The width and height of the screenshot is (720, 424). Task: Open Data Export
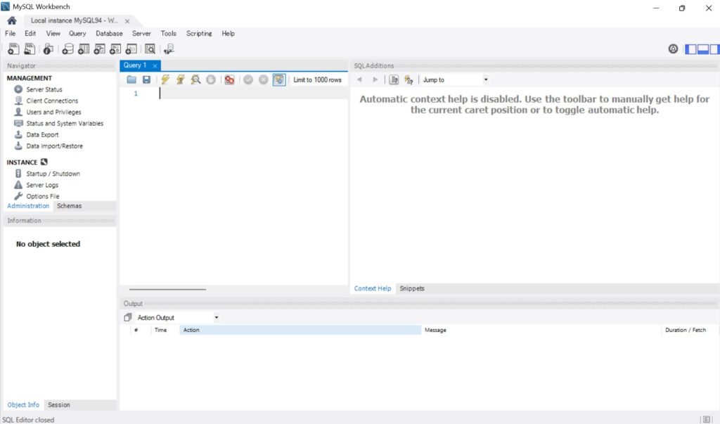[42, 134]
